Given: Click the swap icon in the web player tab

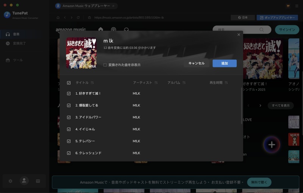Looking at the screenshot, I should tap(113, 6).
